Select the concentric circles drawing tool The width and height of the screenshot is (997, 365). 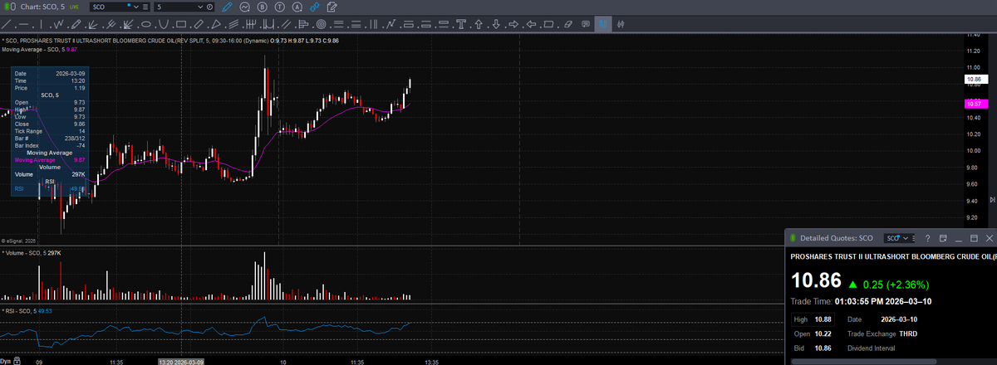(322, 24)
